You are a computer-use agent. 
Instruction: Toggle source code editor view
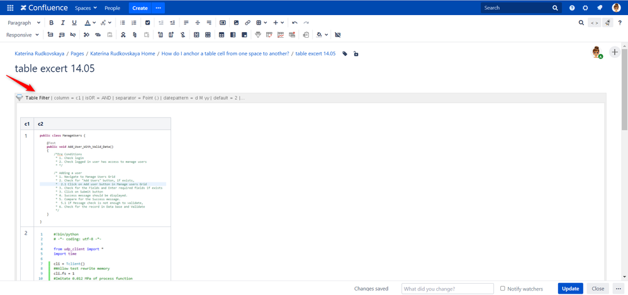pos(595,23)
